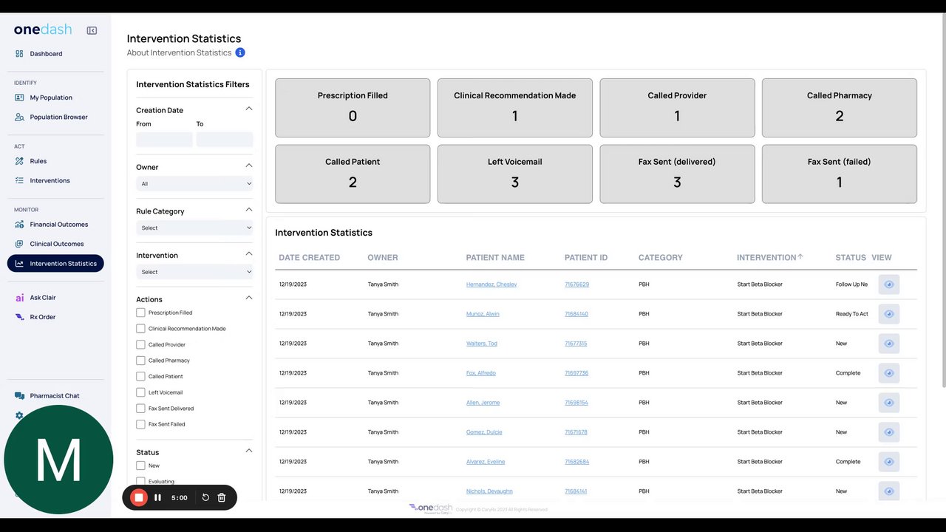Screen dimensions: 946x532
Task: View Alvarez, Eveline intervention eye icon
Action: [888, 462]
